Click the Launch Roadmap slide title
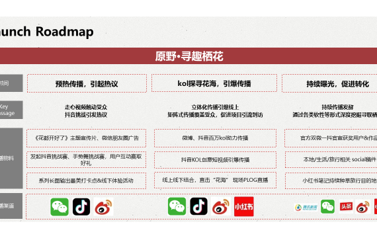This screenshot has height=238, width=377. [47, 32]
